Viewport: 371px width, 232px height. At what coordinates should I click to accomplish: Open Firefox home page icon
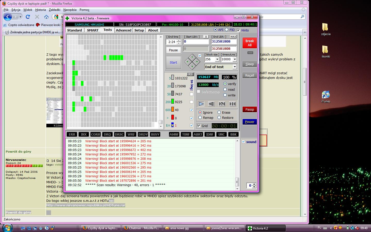coord(46,17)
